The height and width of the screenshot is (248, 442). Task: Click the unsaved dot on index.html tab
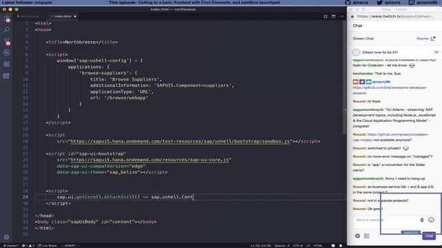pyautogui.click(x=75, y=17)
